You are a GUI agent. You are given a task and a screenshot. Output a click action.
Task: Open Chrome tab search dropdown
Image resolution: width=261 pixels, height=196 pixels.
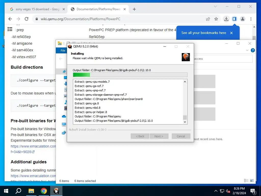tap(215, 6)
